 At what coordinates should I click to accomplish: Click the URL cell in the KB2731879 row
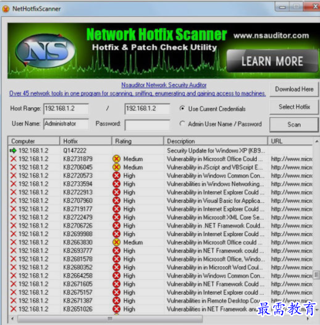coord(292,159)
